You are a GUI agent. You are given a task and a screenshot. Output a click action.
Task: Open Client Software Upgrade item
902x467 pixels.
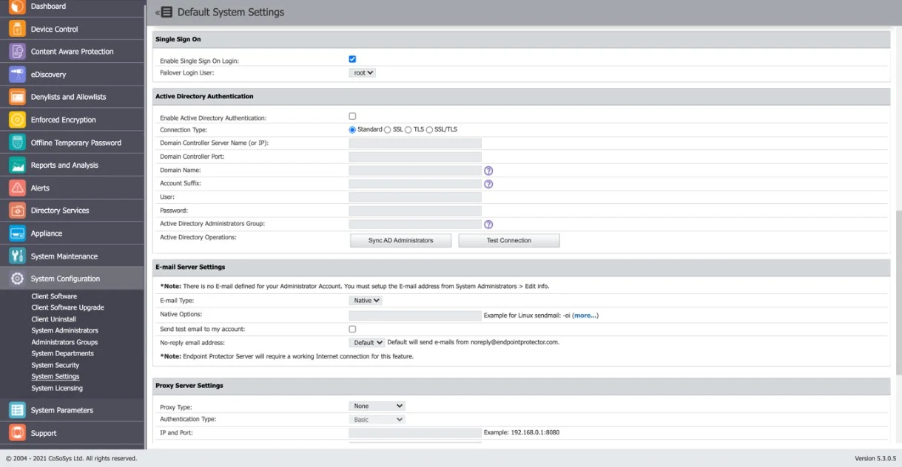coord(67,307)
